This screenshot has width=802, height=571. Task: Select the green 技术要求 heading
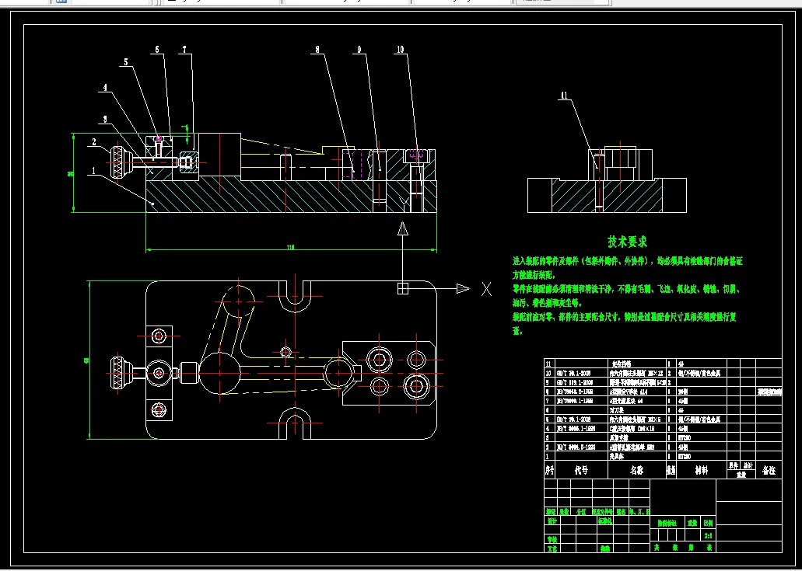tap(628, 242)
